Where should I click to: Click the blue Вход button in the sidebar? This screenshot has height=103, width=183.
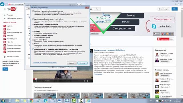click(x=5, y=69)
